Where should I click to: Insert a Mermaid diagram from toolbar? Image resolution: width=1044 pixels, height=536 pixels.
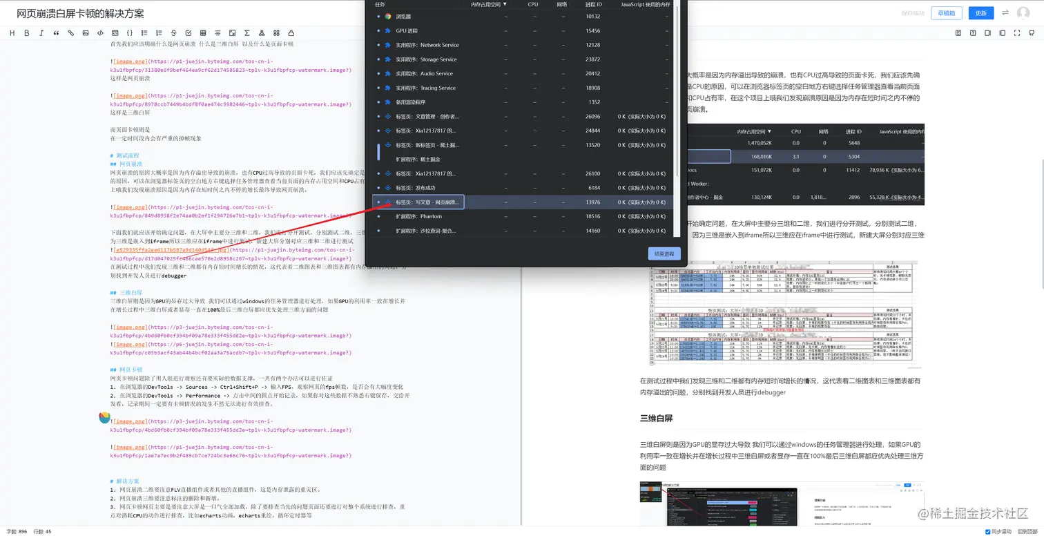[262, 32]
